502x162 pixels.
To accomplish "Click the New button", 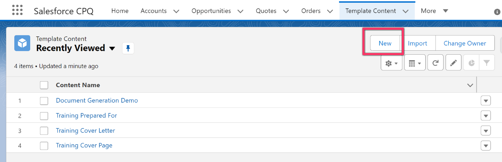I will click(385, 43).
